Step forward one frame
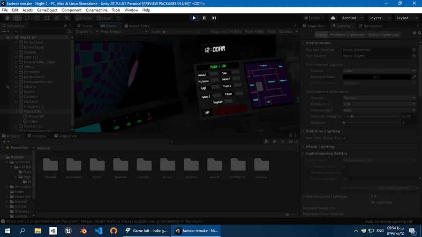 coord(214,18)
